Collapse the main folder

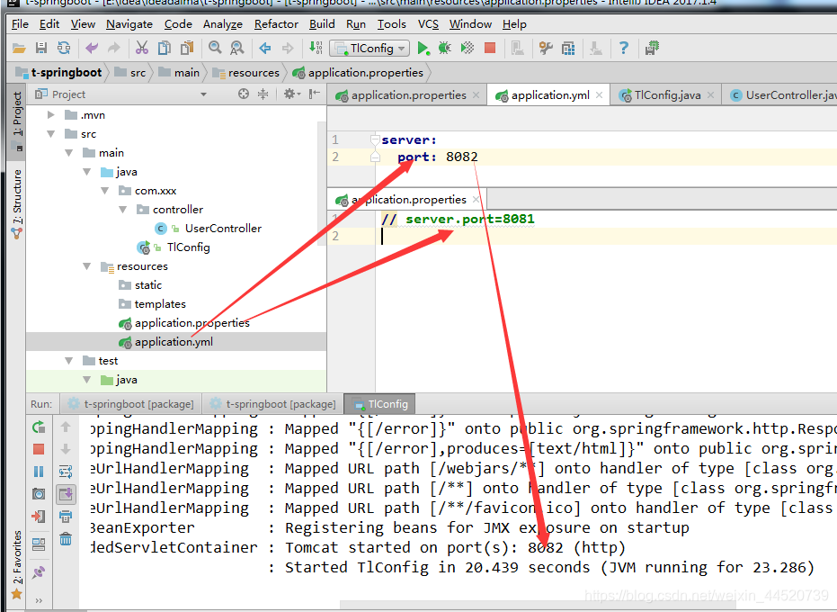(69, 153)
